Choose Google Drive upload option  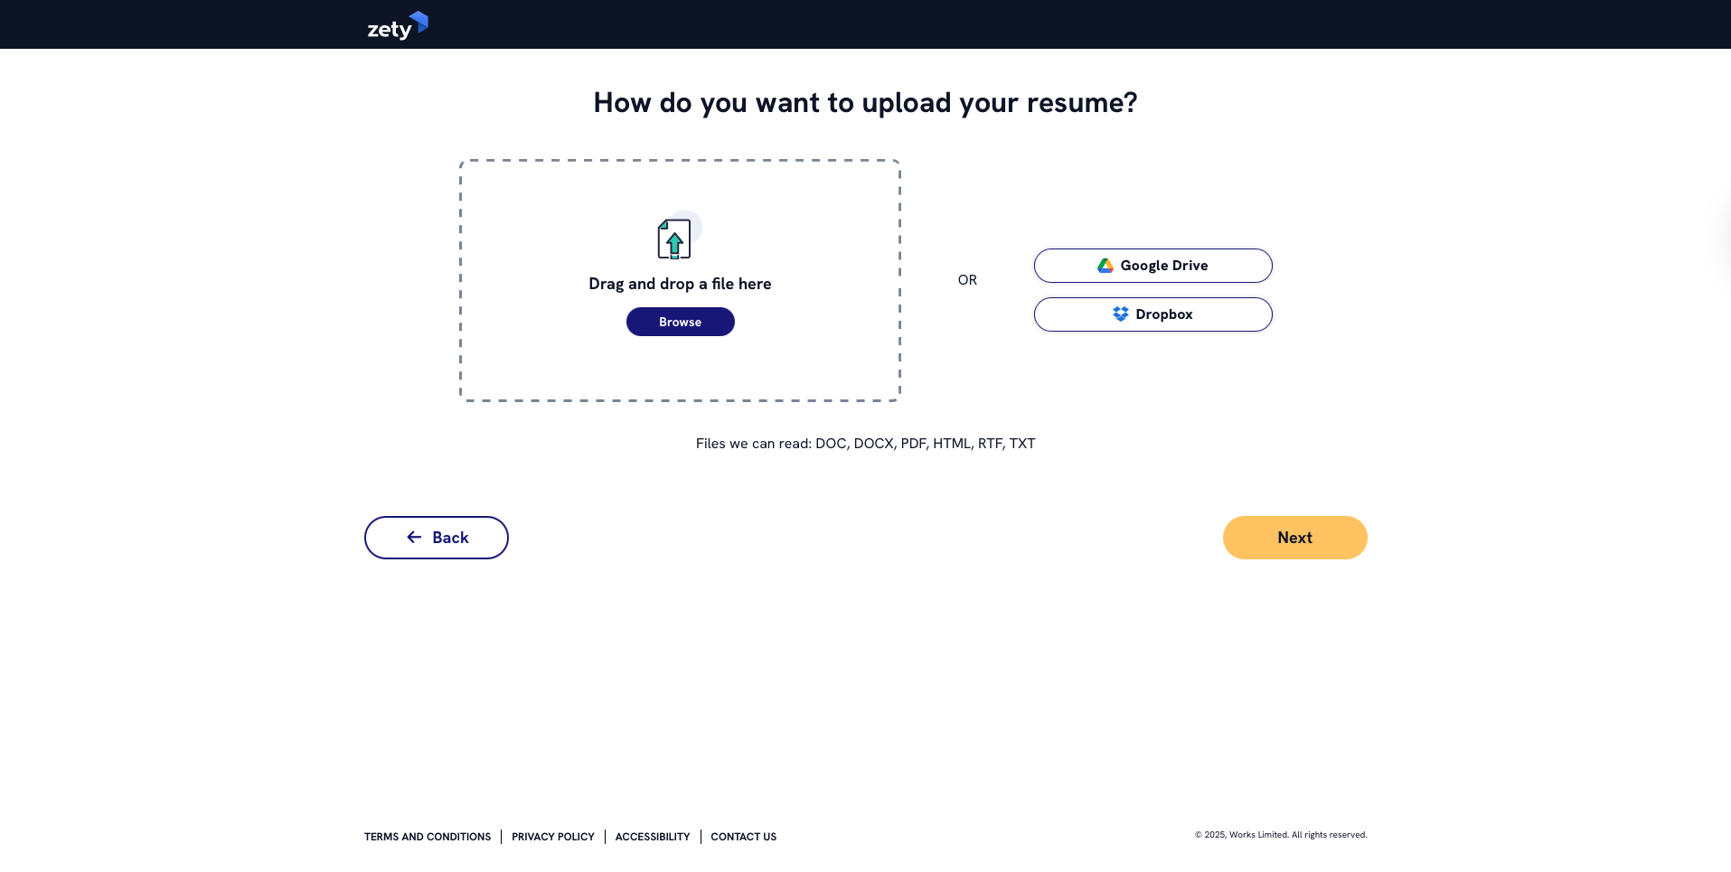point(1153,266)
